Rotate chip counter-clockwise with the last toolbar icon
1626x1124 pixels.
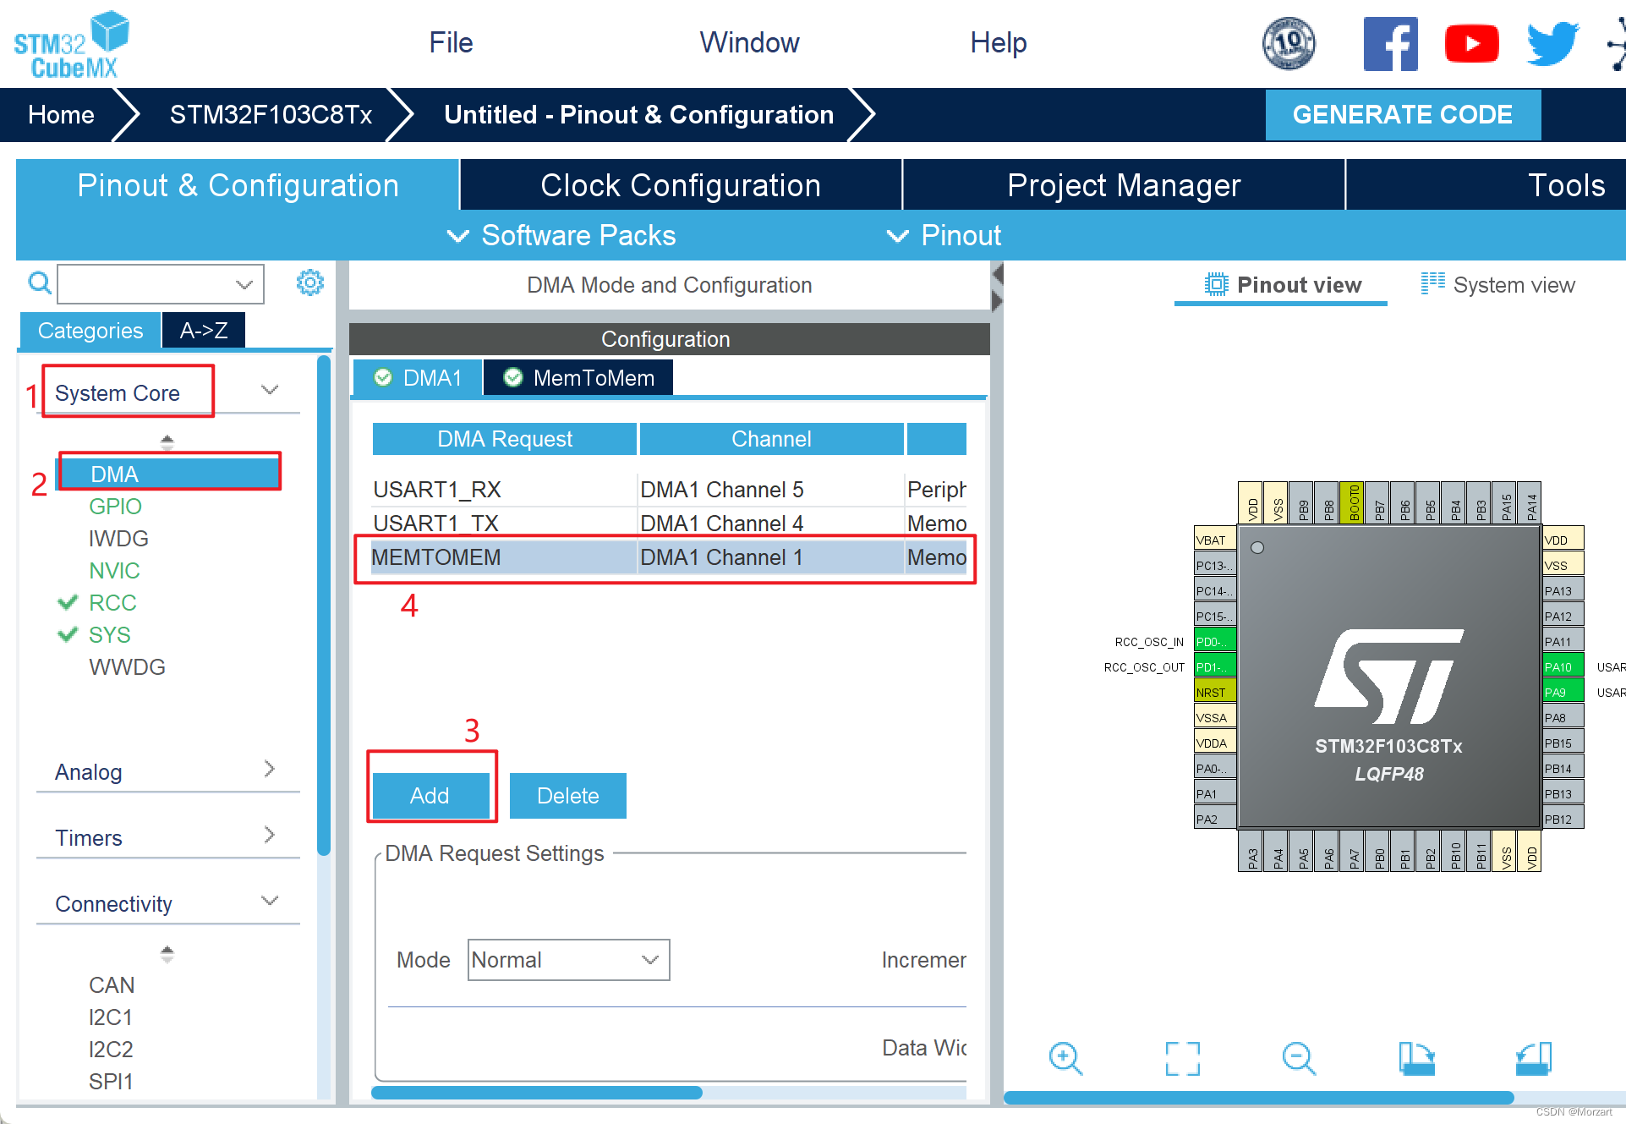pyautogui.click(x=1533, y=1059)
